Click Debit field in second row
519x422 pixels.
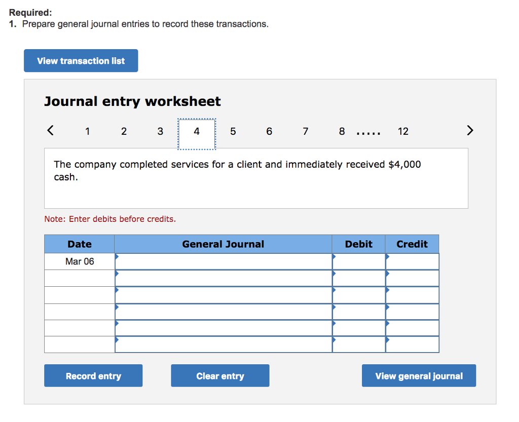click(x=359, y=279)
